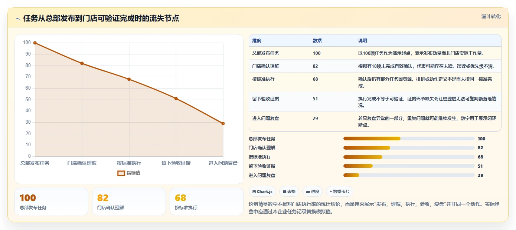This screenshot has width=516, height=230.
Task: Select the chart data point at value 100
Action: (x=35, y=43)
